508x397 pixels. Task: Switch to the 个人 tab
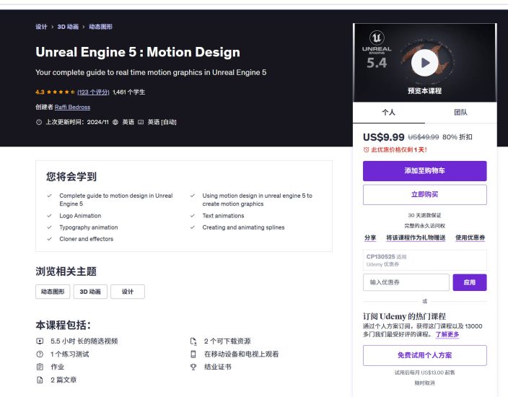(x=388, y=113)
